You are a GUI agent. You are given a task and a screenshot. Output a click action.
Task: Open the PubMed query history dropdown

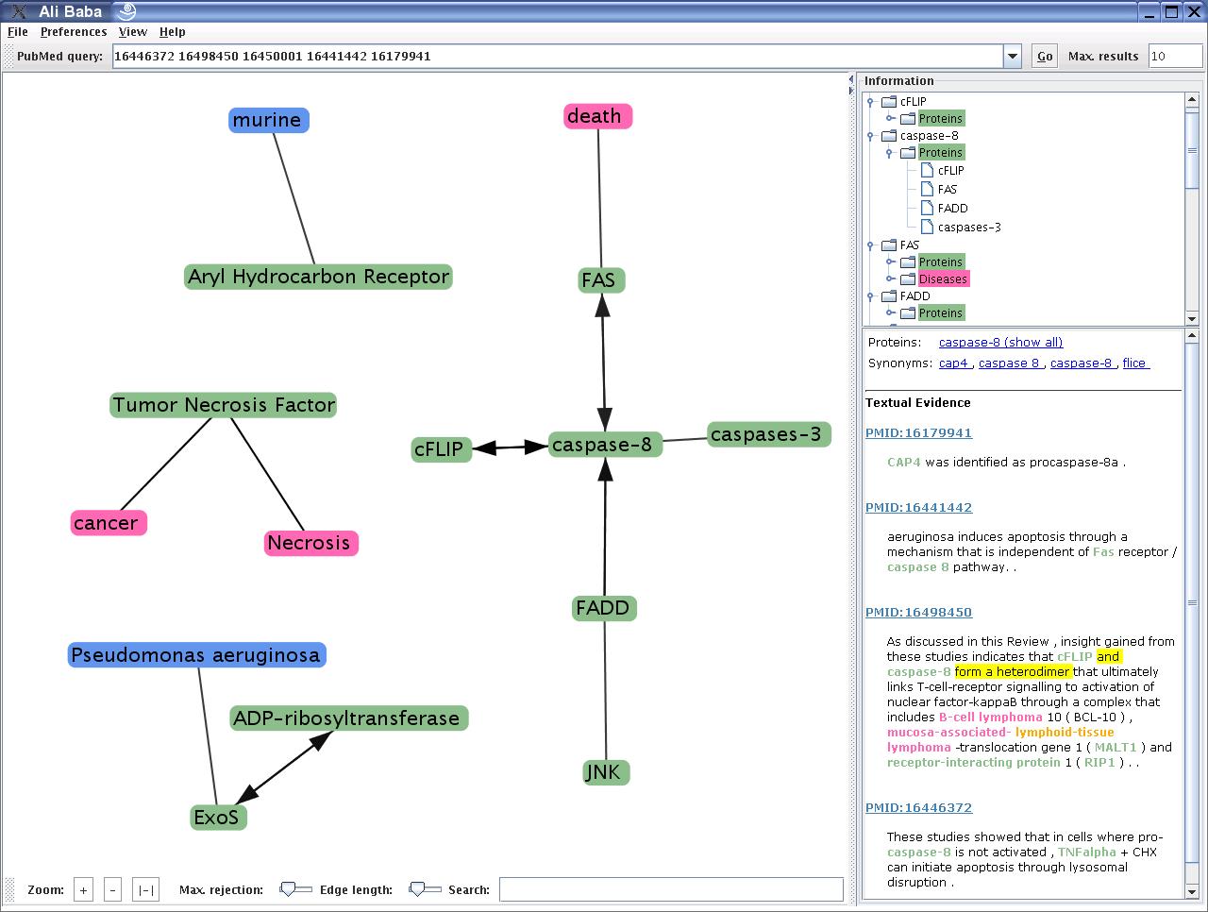tap(1012, 57)
